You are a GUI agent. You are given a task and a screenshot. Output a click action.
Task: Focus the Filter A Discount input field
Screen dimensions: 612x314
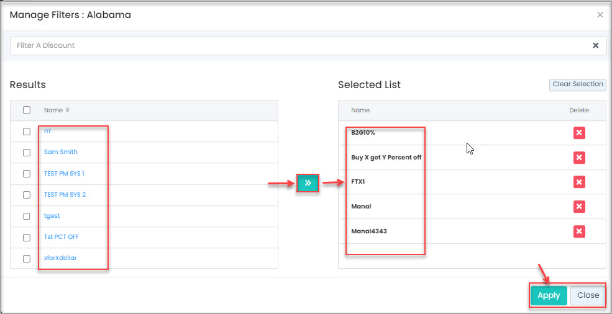pos(298,45)
